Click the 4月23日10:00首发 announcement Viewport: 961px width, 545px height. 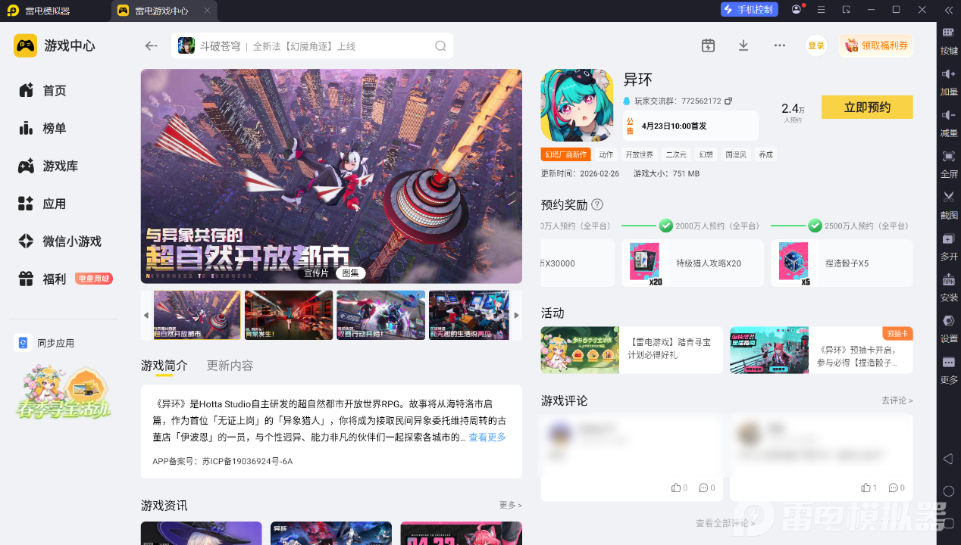click(x=690, y=126)
